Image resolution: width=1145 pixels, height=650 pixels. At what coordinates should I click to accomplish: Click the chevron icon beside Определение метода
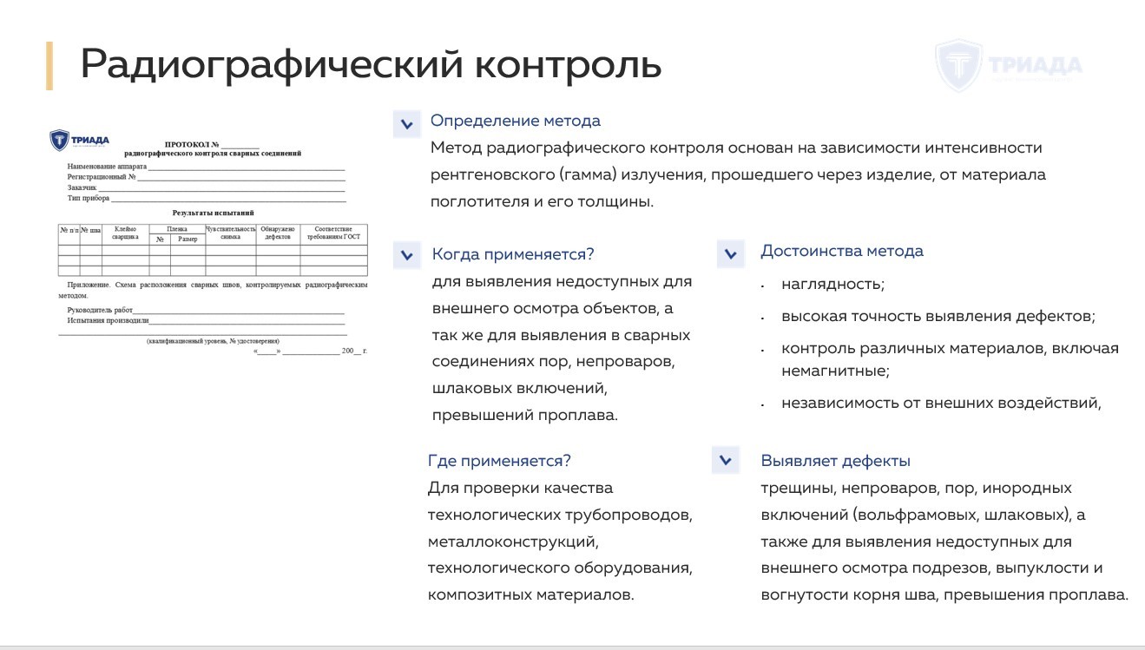(405, 124)
